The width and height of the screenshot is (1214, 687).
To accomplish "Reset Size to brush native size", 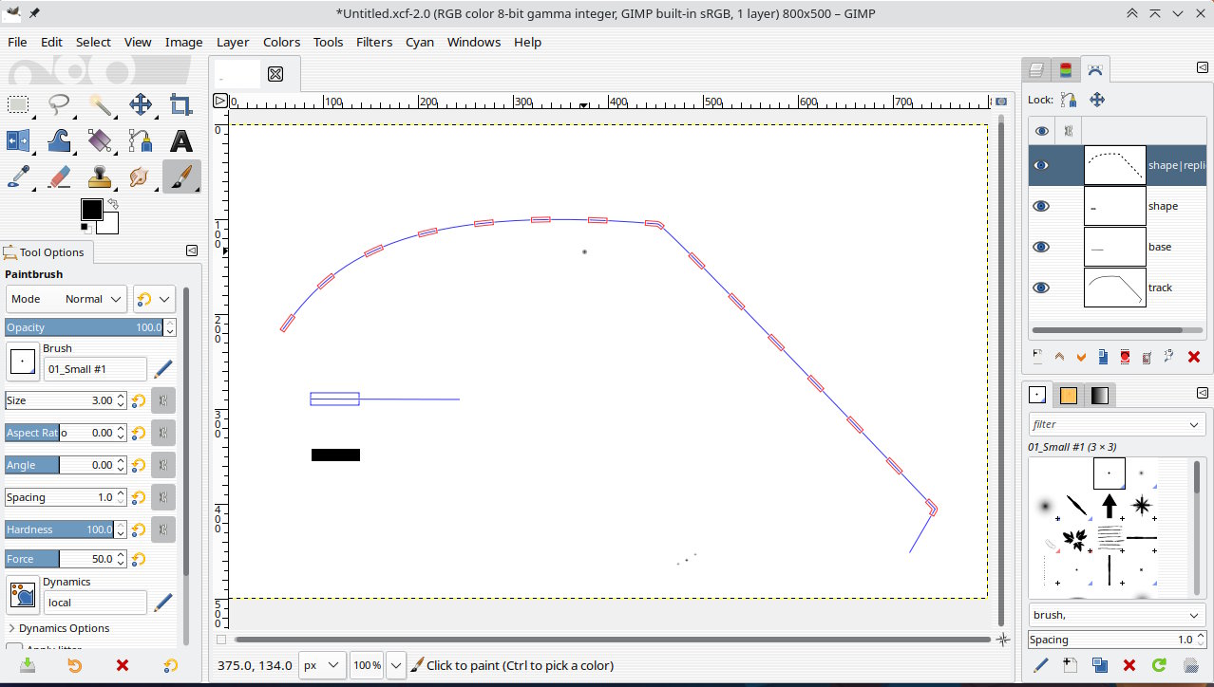I will point(139,401).
